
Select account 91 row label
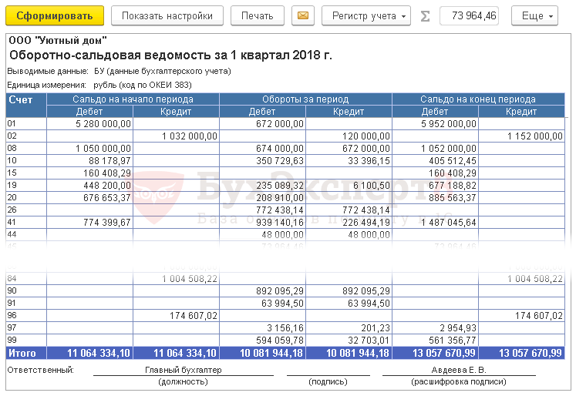coord(26,303)
